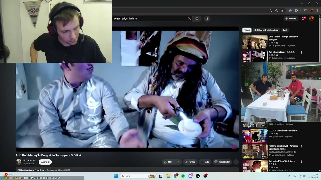This screenshot has width=321, height=180.
Task: Start voice search with microphone icon
Action: pyautogui.click(x=207, y=18)
